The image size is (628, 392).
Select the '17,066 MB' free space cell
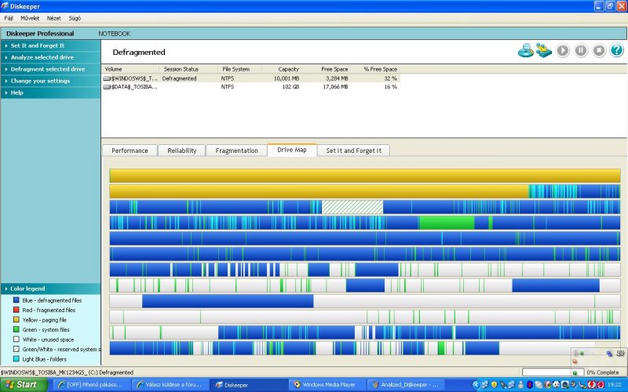pyautogui.click(x=335, y=87)
